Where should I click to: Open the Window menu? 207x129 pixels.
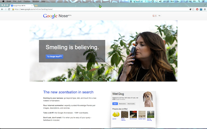pos(36,1)
